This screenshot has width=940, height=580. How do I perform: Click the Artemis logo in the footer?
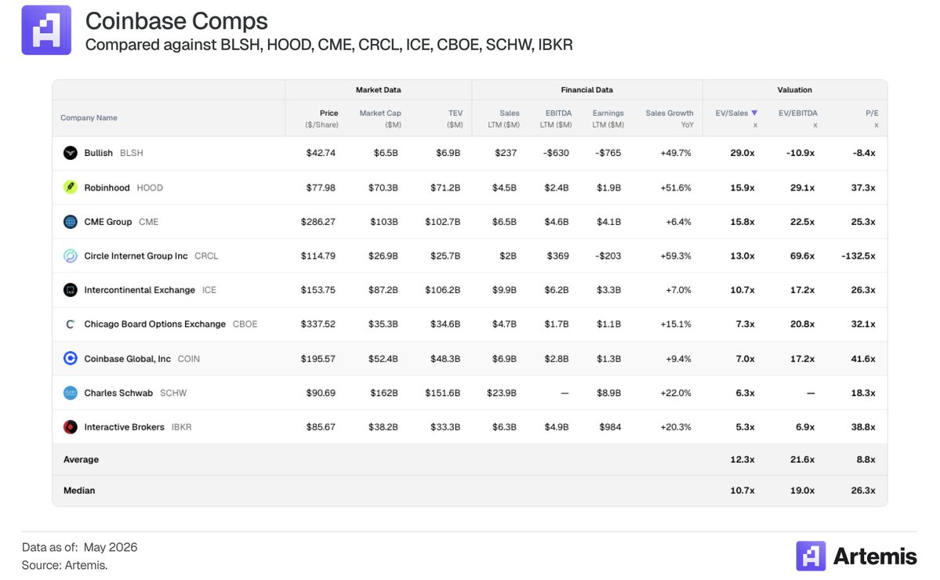856,556
